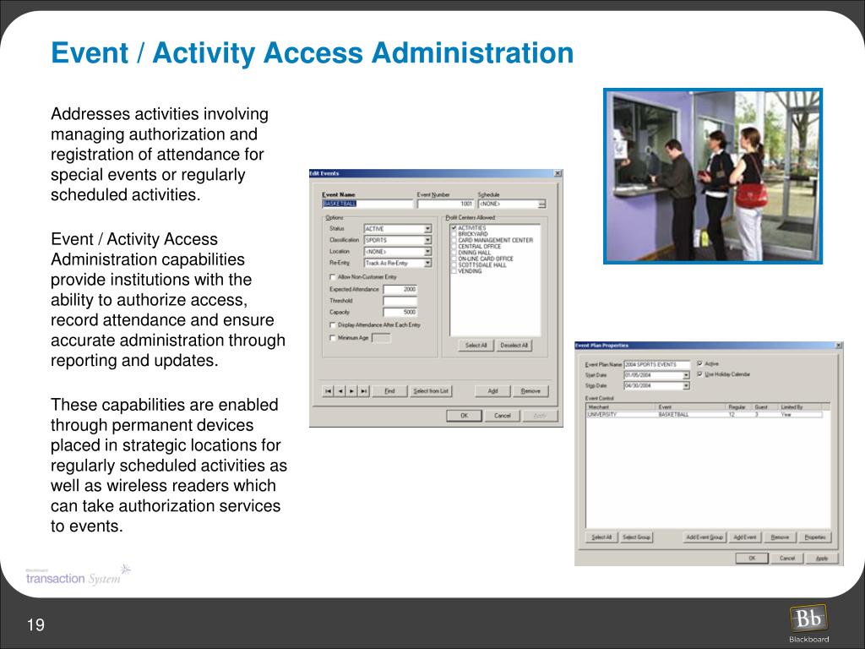Click the Event Name field
Viewport: 865px width, 649px height.
[x=367, y=205]
